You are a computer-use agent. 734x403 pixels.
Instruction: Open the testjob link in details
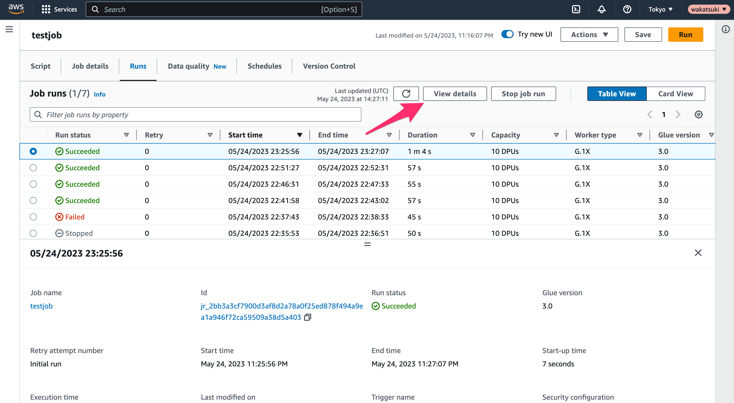(x=41, y=306)
